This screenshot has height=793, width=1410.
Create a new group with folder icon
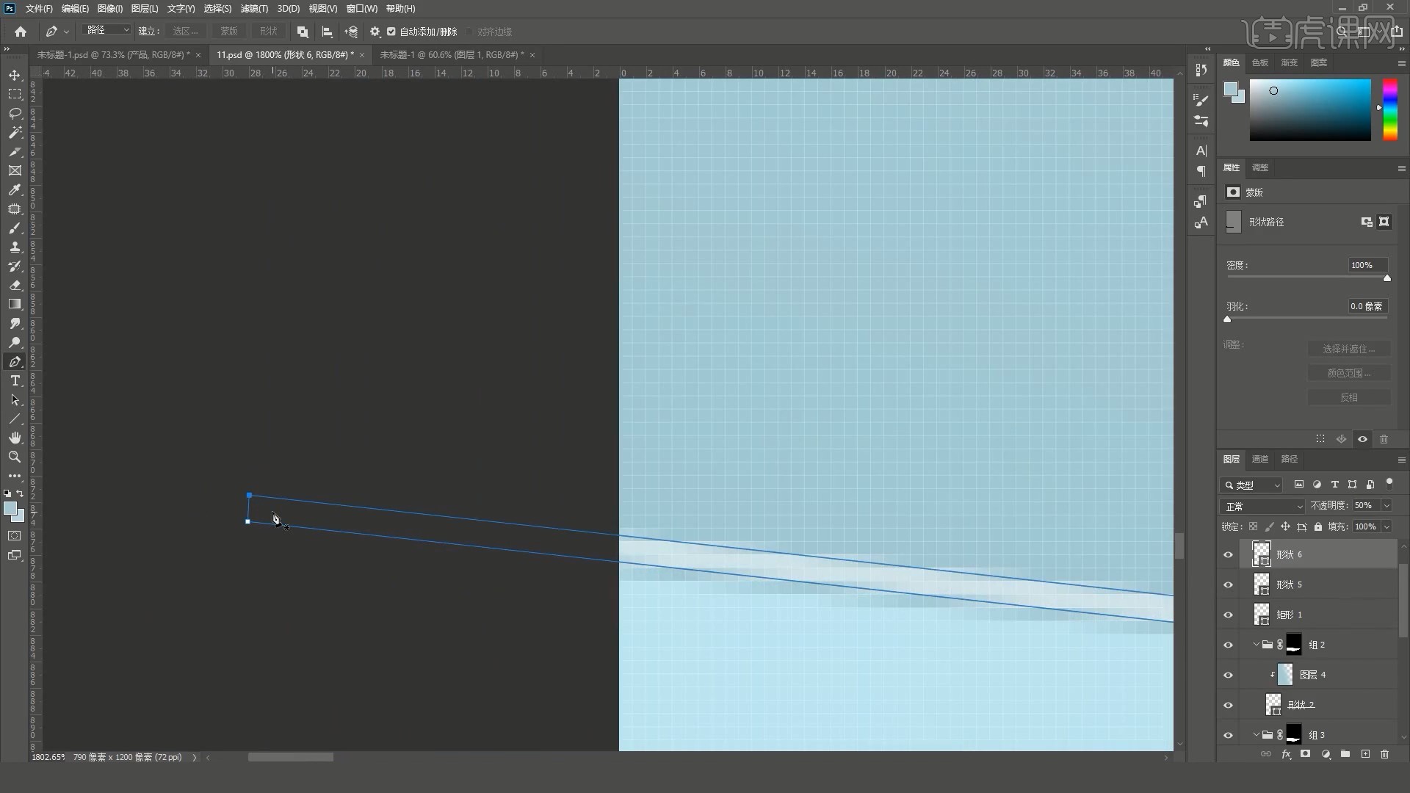pyautogui.click(x=1345, y=754)
